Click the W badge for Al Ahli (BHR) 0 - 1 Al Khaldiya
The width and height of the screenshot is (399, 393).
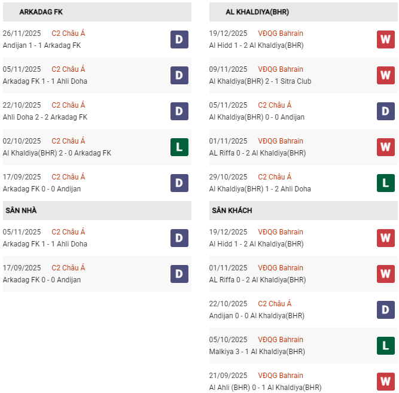(385, 382)
